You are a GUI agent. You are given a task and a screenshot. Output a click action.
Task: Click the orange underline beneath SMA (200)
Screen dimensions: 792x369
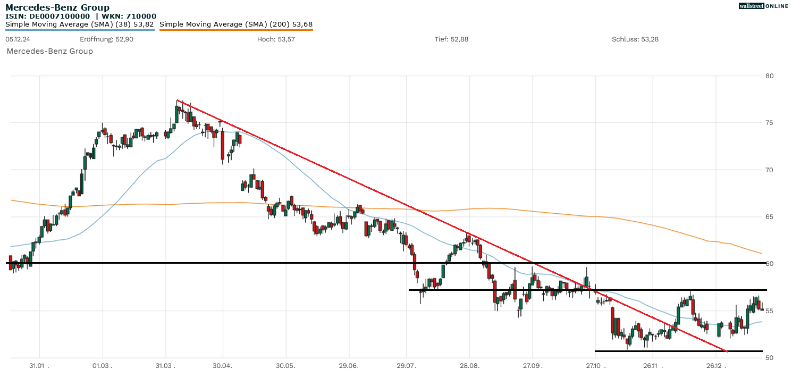pos(235,30)
